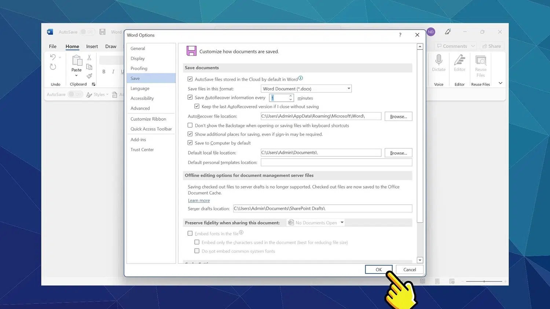Select Proofing category
Viewport: 550px width, 309px height.
coord(151,68)
